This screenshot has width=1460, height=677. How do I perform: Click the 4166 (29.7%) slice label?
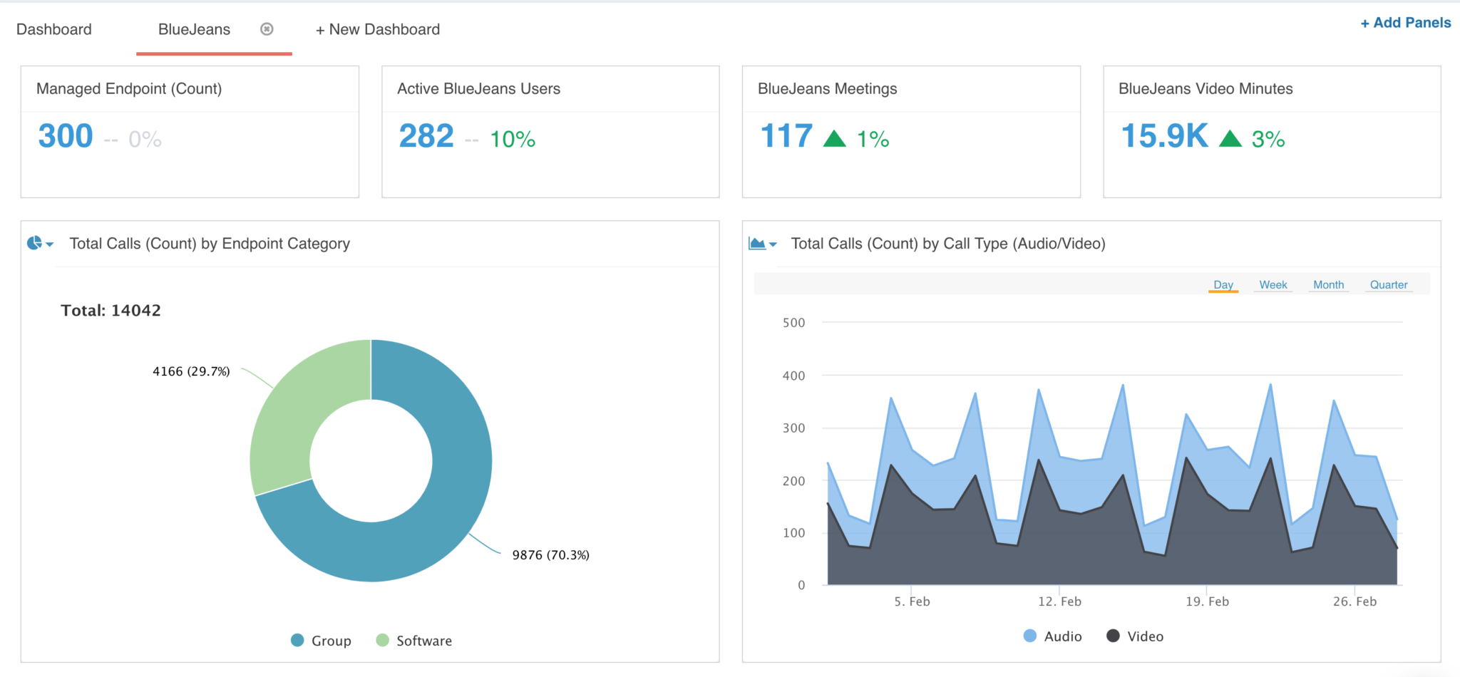[191, 371]
